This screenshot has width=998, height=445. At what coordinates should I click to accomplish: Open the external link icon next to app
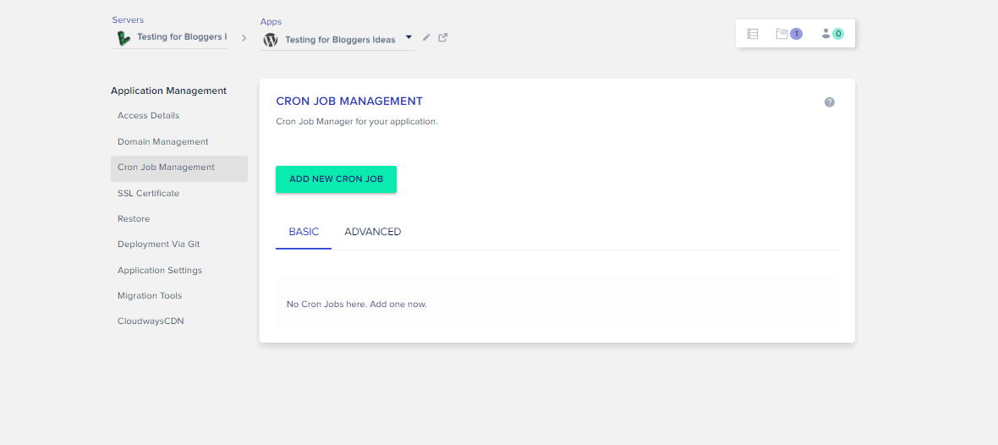443,37
